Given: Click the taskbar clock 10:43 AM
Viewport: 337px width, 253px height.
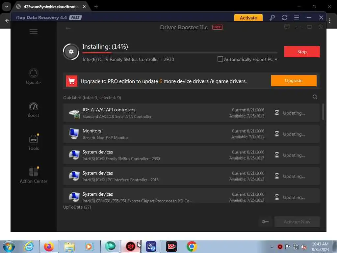Looking at the screenshot, I should (320, 244).
